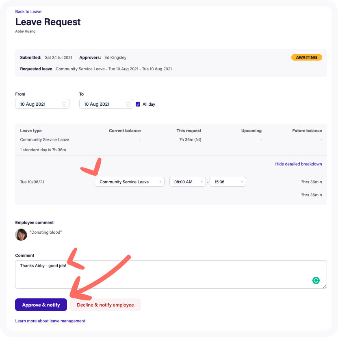Click Decline & notify employee button
The width and height of the screenshot is (338, 337).
point(105,305)
